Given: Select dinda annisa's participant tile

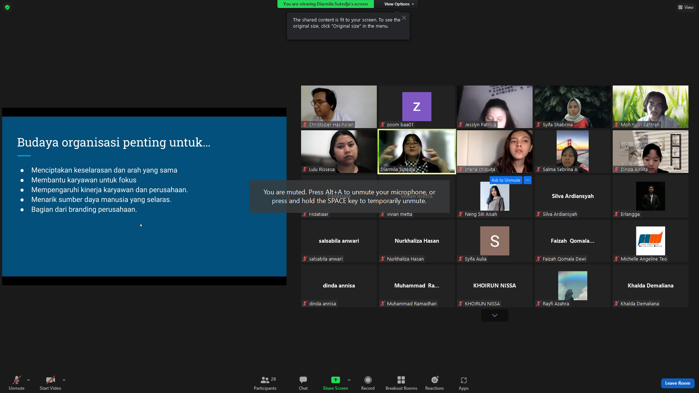Looking at the screenshot, I should tap(339, 286).
